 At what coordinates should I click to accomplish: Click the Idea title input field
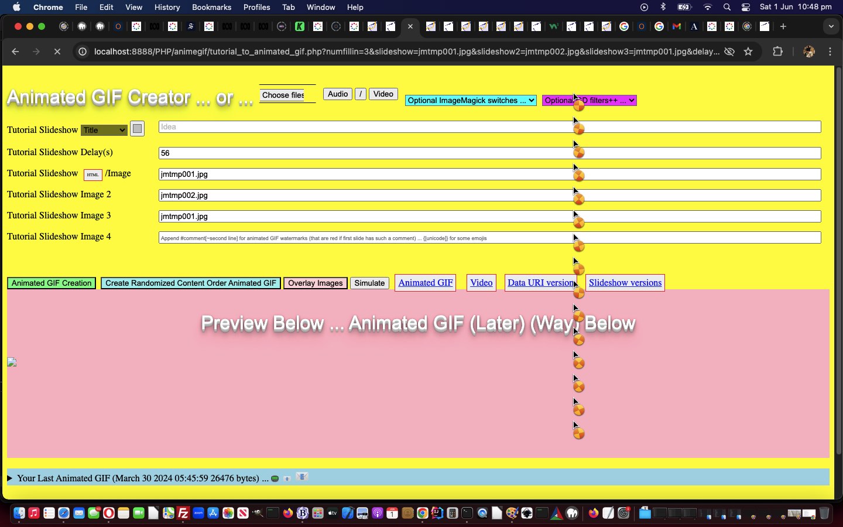pos(489,127)
